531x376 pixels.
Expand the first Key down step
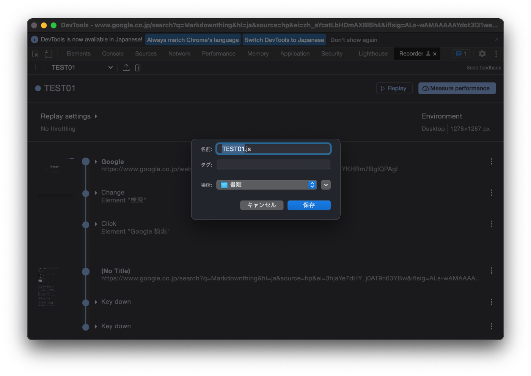pyautogui.click(x=96, y=302)
